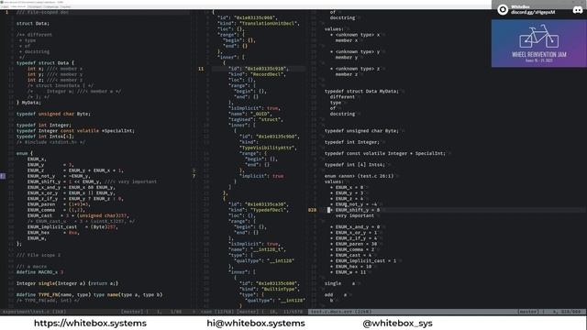Click the '"tagUsed": "struct"' JSON line
Screen dimensions: 587x330
[256, 119]
